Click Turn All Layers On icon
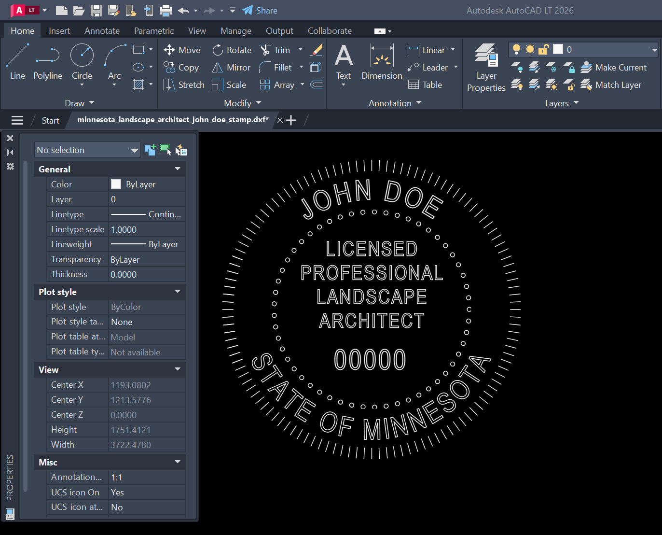Viewport: 662px width, 535px height. tap(517, 84)
